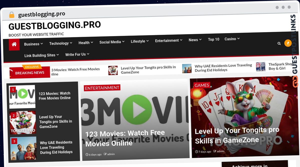Click the padlock icon in address bar
Viewport: 300px width, 167px height.
11,15
